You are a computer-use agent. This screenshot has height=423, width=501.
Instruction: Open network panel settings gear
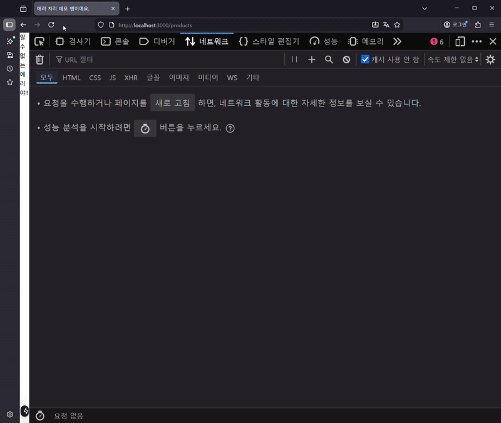pyautogui.click(x=490, y=59)
